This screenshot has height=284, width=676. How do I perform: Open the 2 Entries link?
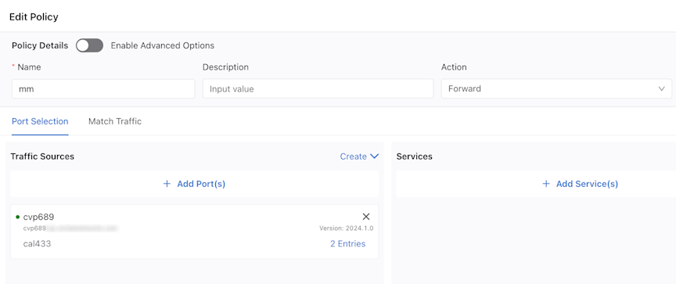pyautogui.click(x=347, y=244)
